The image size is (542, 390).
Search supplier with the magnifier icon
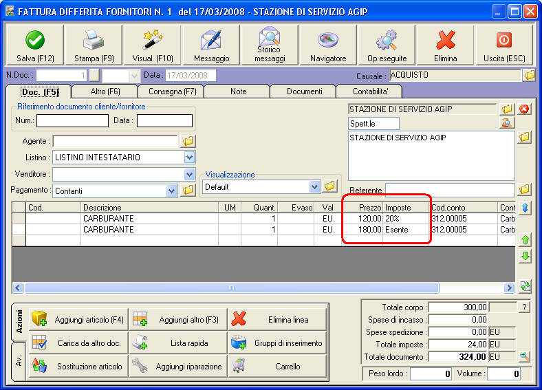507,123
